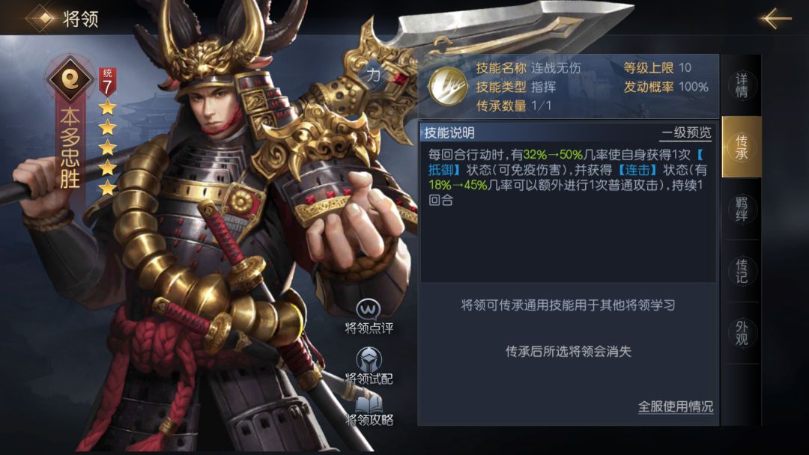Open the 传记 tab
This screenshot has height=455, width=809.
[x=742, y=271]
